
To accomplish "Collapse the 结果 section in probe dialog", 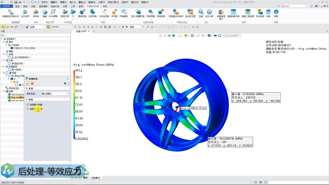I will pos(27,99).
